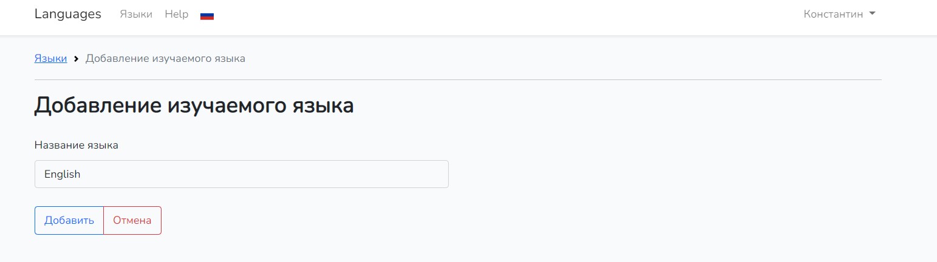Click the caret arrow beside Константин
937x262 pixels.
point(873,13)
